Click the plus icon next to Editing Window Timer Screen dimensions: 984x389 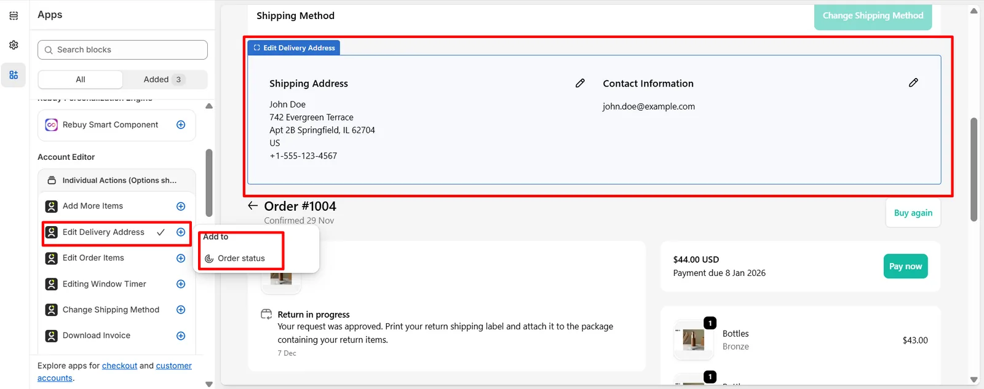pos(181,284)
